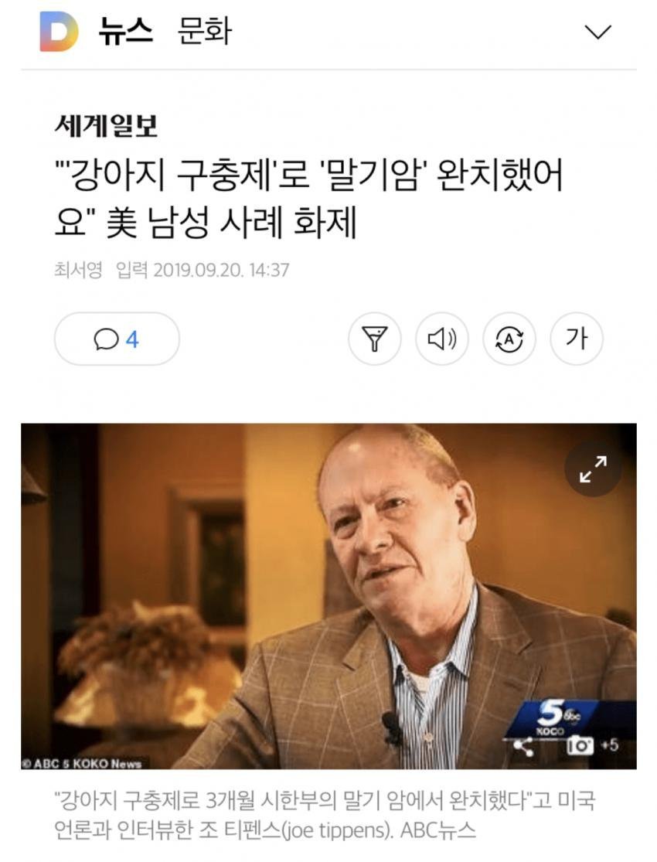Play article audio with speaker icon
The height and width of the screenshot is (862, 657).
442,339
